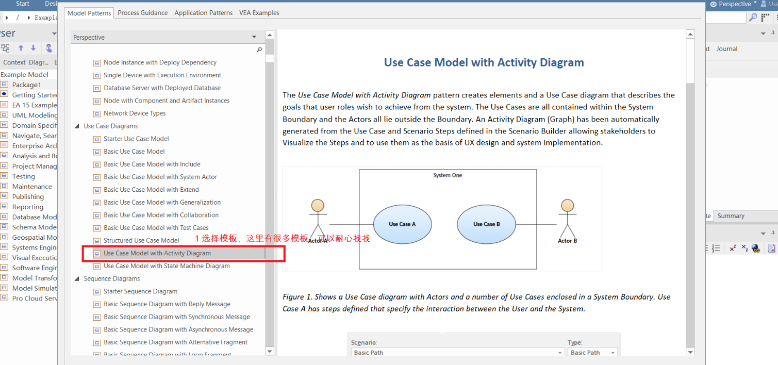Click the Package1 icon in Browser
This screenshot has height=365, width=778.
4,85
